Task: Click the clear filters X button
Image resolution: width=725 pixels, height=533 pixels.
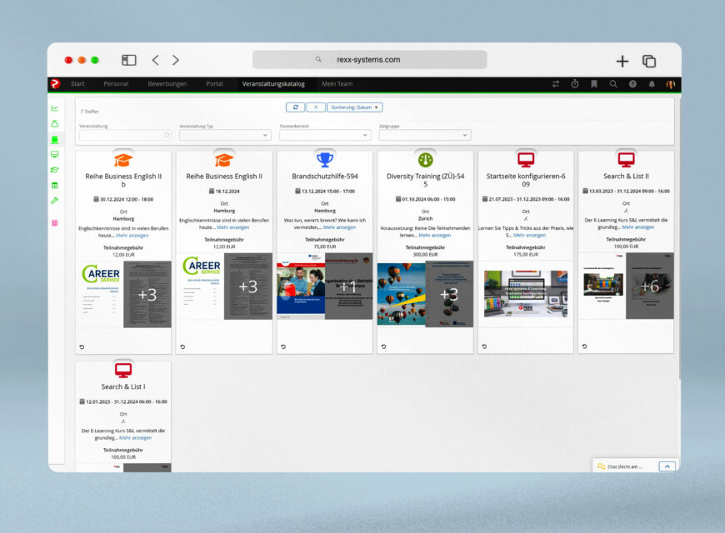Action: [316, 107]
